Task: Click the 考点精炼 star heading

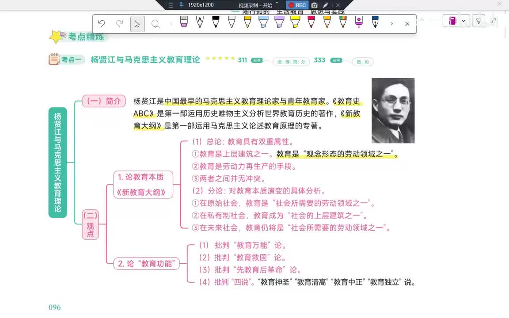Action: tap(78, 36)
